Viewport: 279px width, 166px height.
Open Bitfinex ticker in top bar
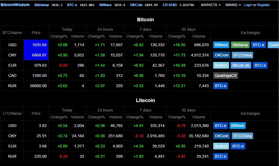point(112,5)
